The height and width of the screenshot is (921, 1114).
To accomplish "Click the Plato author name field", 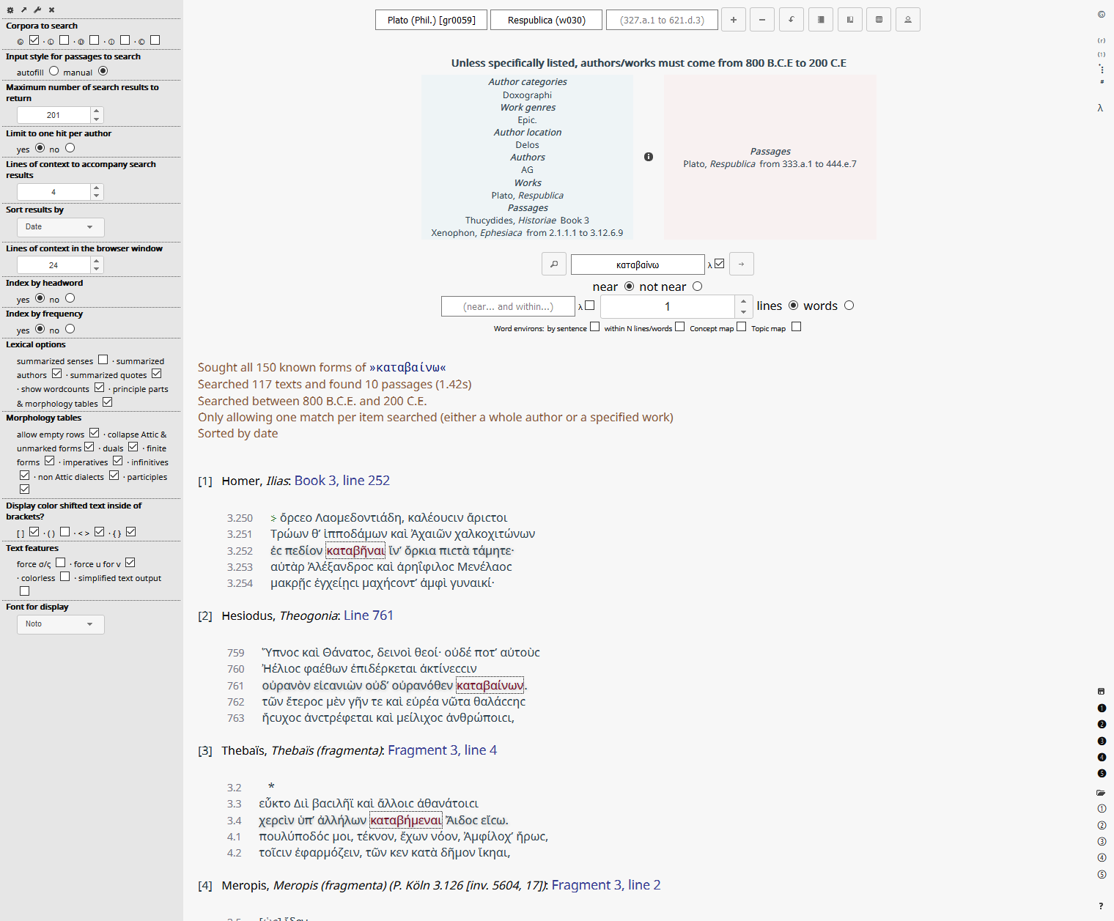I will tap(431, 20).
